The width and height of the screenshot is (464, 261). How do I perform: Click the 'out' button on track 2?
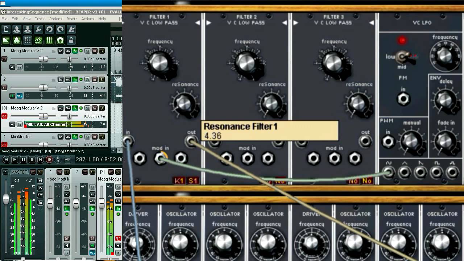(x=20, y=96)
